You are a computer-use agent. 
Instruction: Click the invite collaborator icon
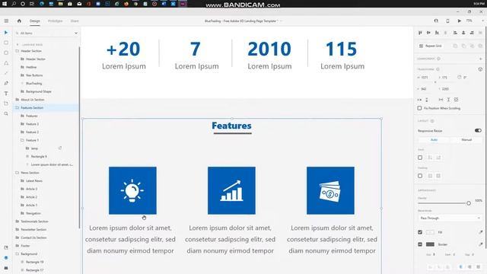click(436, 21)
